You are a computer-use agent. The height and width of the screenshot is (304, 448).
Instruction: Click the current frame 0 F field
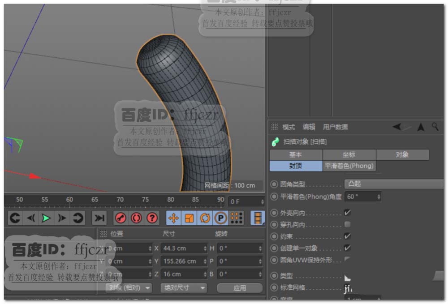(x=246, y=201)
